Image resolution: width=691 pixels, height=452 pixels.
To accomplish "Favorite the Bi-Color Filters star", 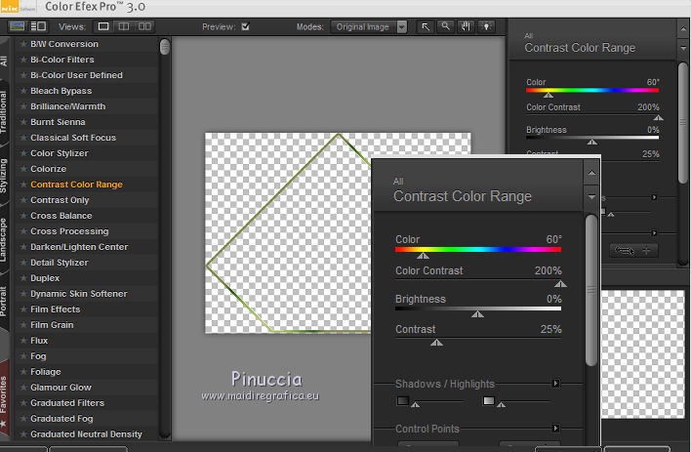I will (23, 60).
